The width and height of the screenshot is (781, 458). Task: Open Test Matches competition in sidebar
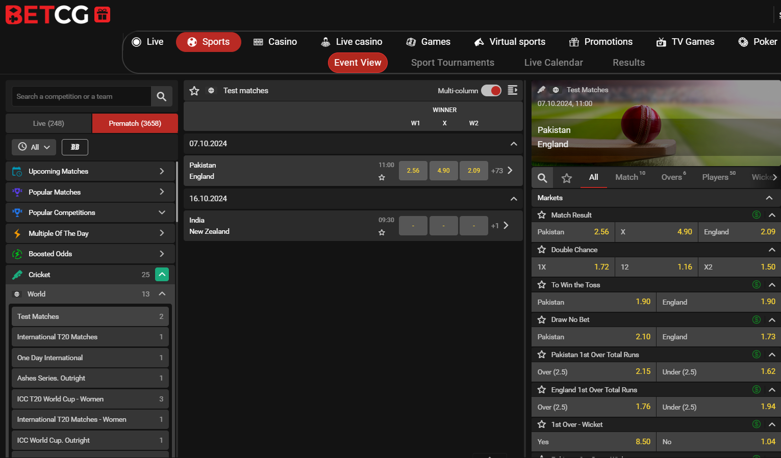[90, 316]
